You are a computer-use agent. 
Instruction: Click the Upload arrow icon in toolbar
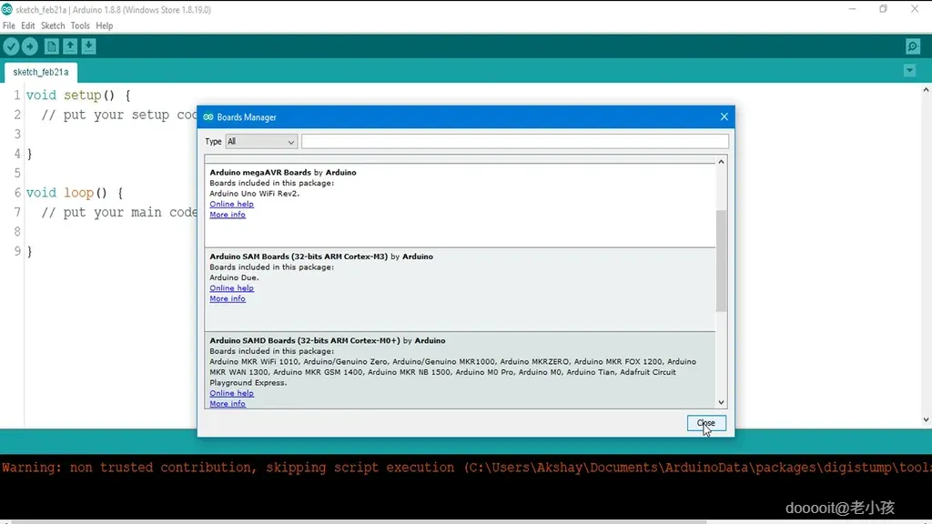coord(30,46)
